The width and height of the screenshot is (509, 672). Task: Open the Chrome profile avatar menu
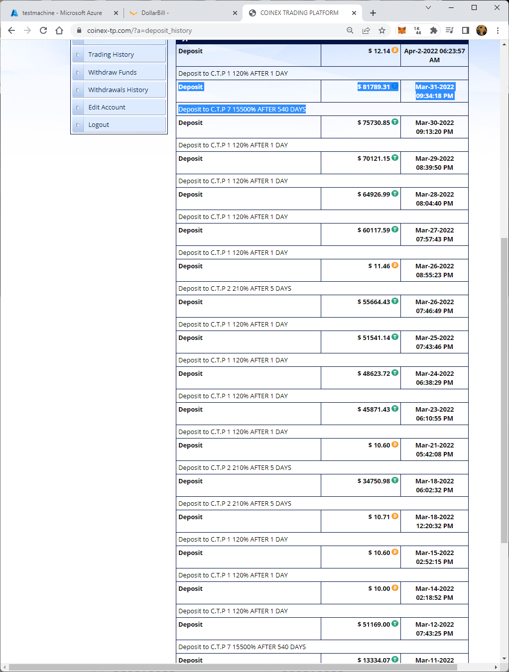pos(482,30)
